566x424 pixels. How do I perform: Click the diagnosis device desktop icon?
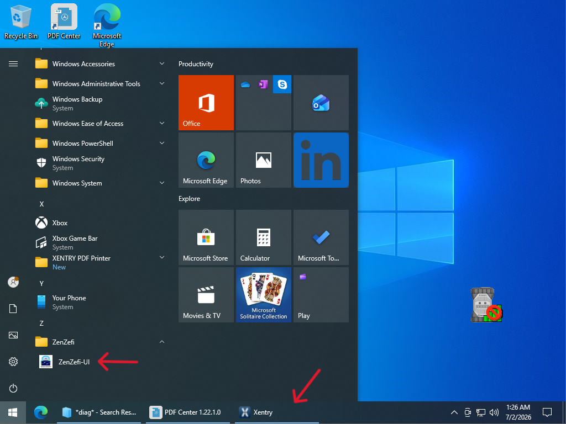(486, 305)
